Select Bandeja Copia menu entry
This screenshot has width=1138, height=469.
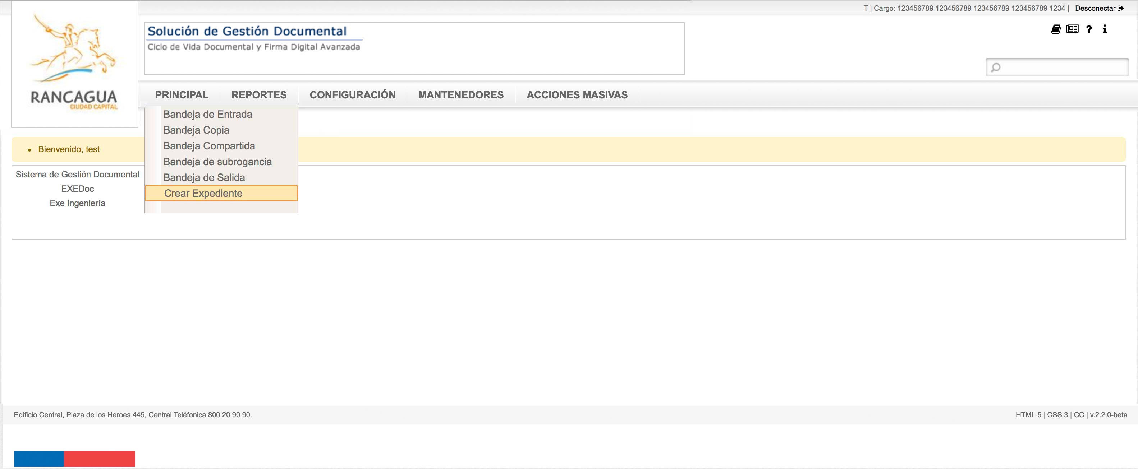221,130
